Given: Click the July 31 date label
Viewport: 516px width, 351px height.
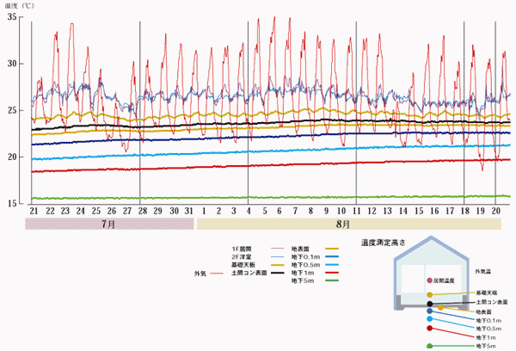Looking at the screenshot, I should (188, 211).
